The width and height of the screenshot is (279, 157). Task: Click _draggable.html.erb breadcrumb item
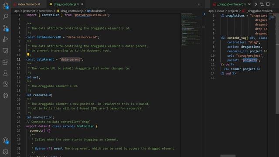[257, 11]
